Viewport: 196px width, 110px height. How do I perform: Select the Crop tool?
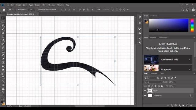pos(3,33)
